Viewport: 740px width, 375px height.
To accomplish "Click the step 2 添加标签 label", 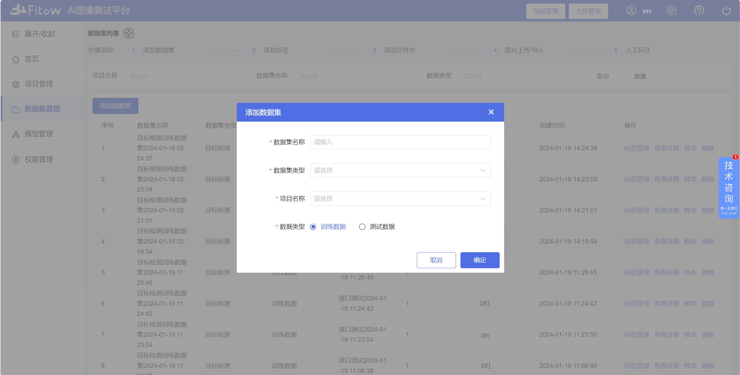I will coord(276,50).
